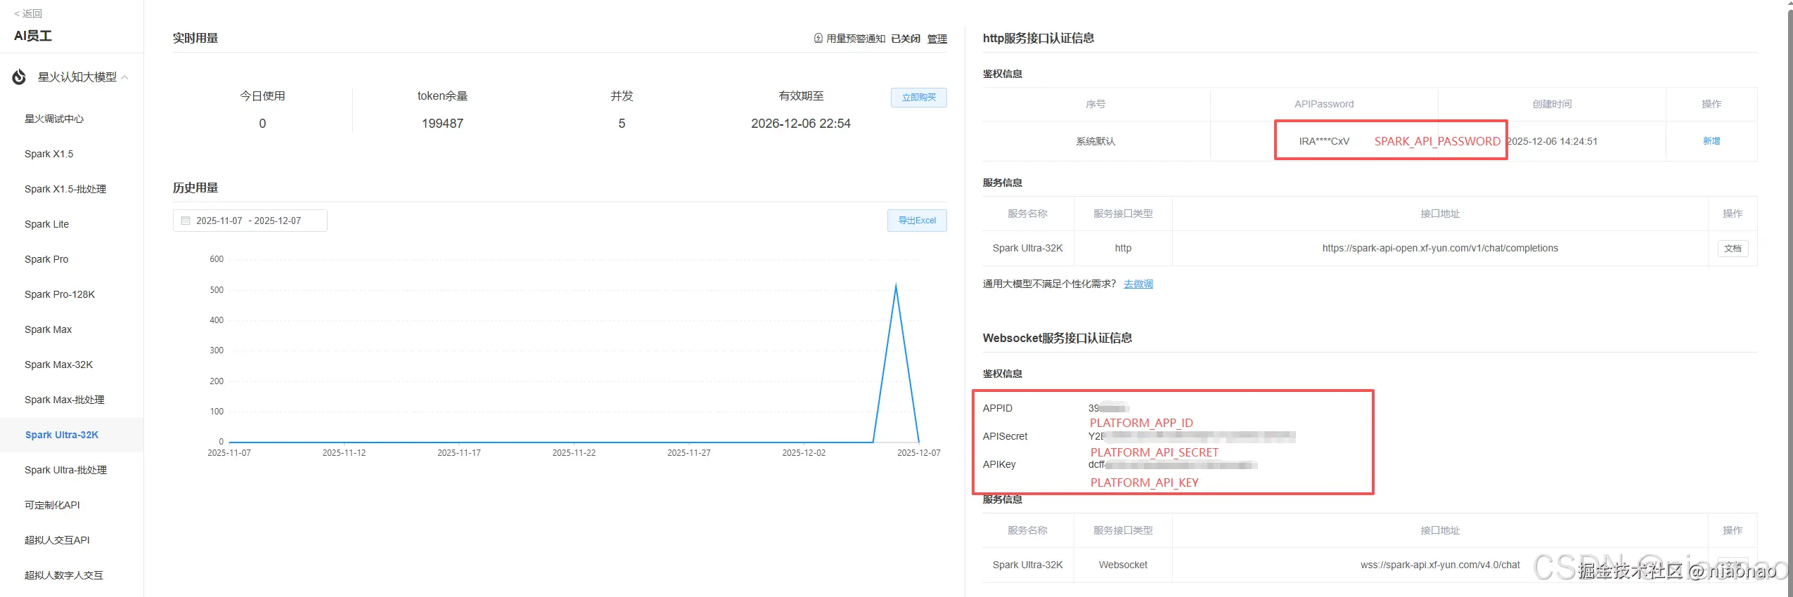
Task: Select Spark X1.5 model entry
Action: [49, 154]
